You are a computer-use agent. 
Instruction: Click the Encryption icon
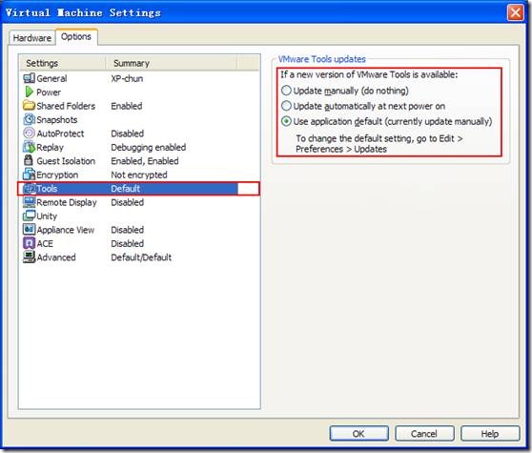tap(29, 175)
